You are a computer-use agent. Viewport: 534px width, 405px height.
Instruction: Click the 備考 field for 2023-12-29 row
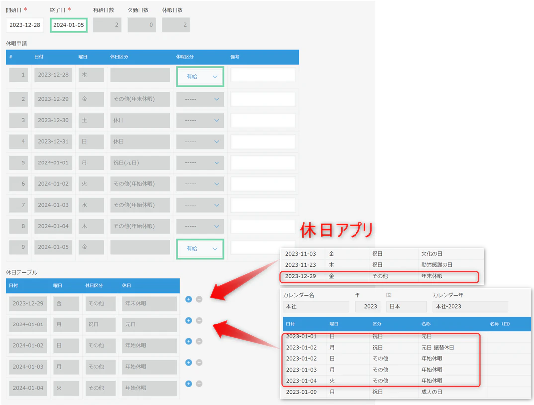263,99
